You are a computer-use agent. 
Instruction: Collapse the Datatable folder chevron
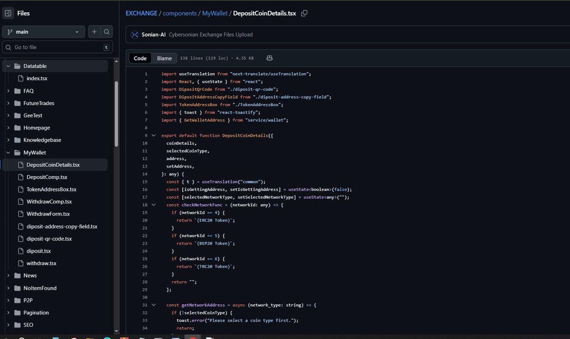click(x=9, y=66)
